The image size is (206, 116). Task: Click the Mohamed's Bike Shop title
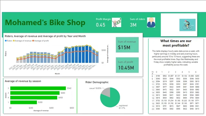[45, 23]
